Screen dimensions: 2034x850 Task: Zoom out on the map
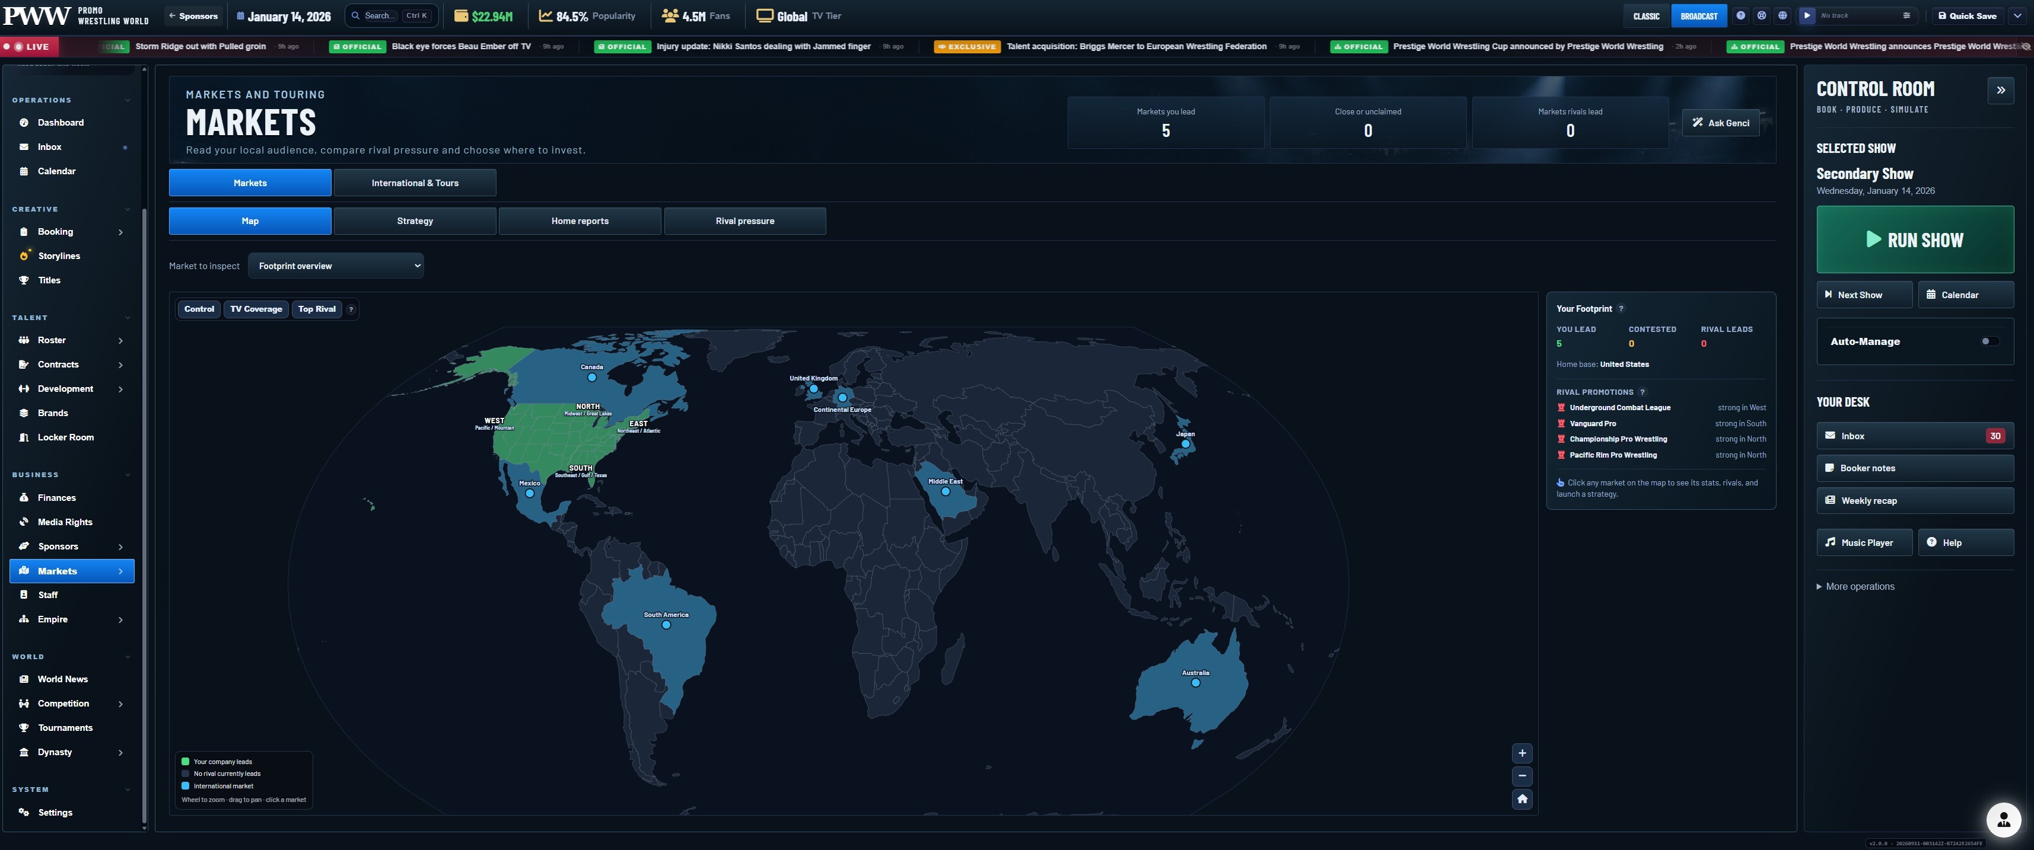(x=1521, y=776)
